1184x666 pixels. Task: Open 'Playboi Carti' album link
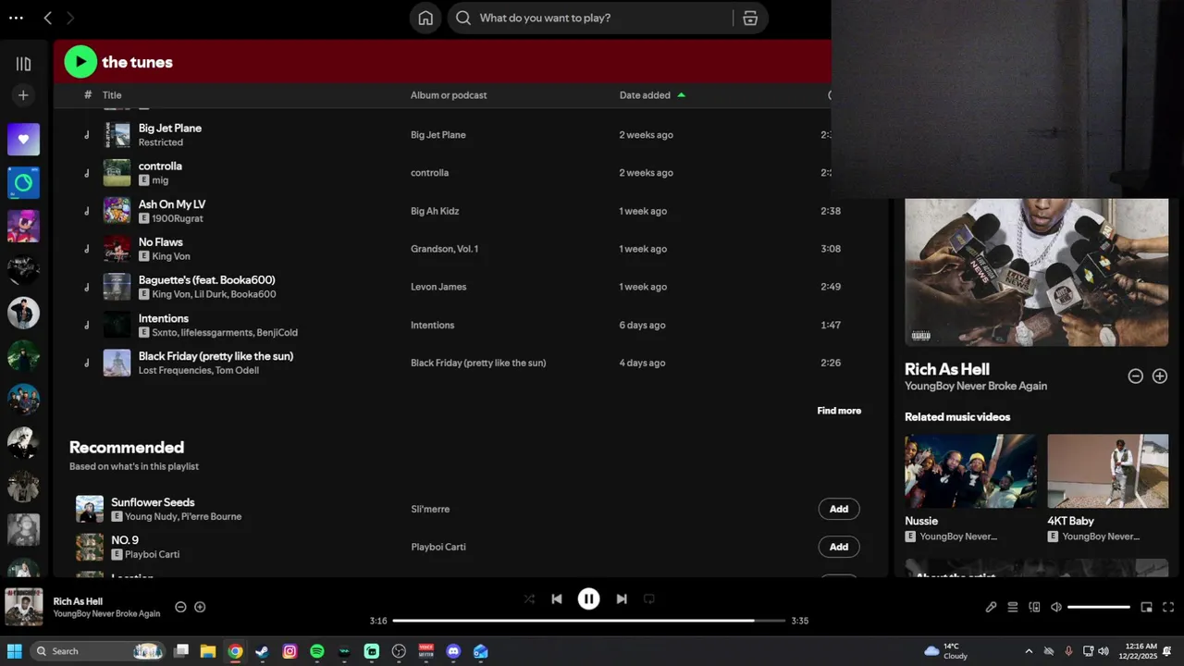(x=438, y=547)
